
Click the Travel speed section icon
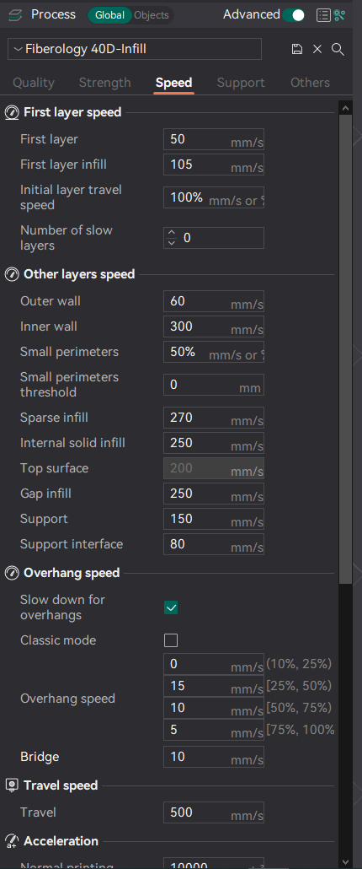click(x=12, y=785)
